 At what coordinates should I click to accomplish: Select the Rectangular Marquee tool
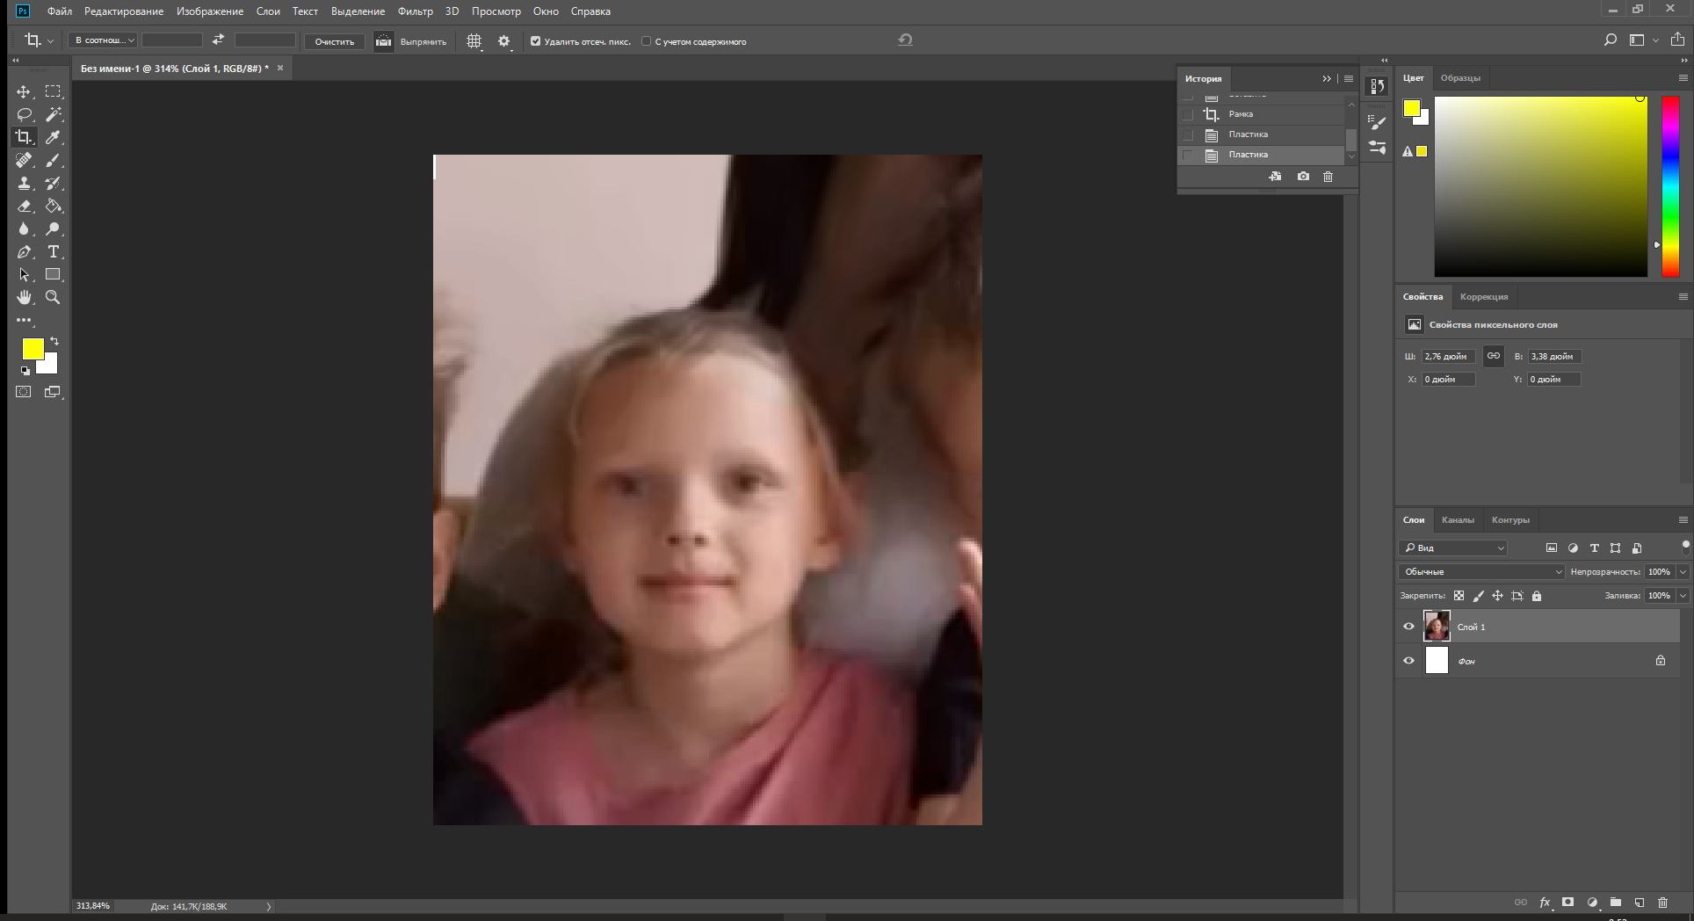(x=54, y=91)
